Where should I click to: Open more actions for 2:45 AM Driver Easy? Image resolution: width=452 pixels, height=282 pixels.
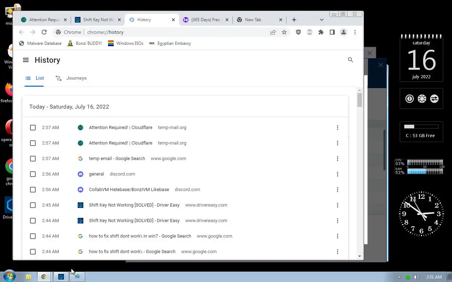[338, 205]
